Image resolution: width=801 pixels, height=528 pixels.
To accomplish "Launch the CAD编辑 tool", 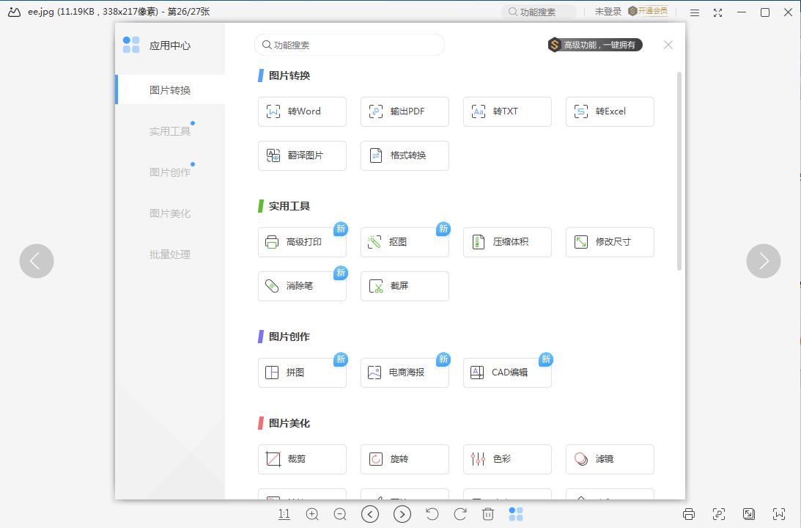I will coord(507,373).
